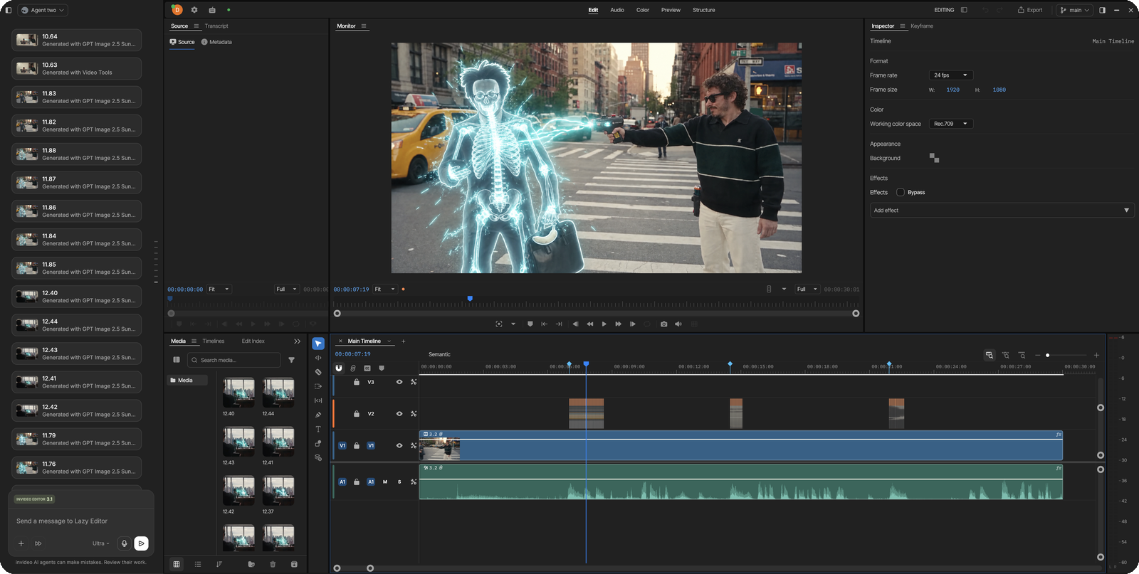
Task: Send the message to Lazy Editor
Action: tap(141, 543)
